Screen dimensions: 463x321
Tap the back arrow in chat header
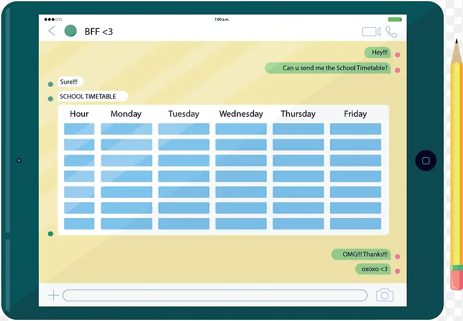[52, 31]
